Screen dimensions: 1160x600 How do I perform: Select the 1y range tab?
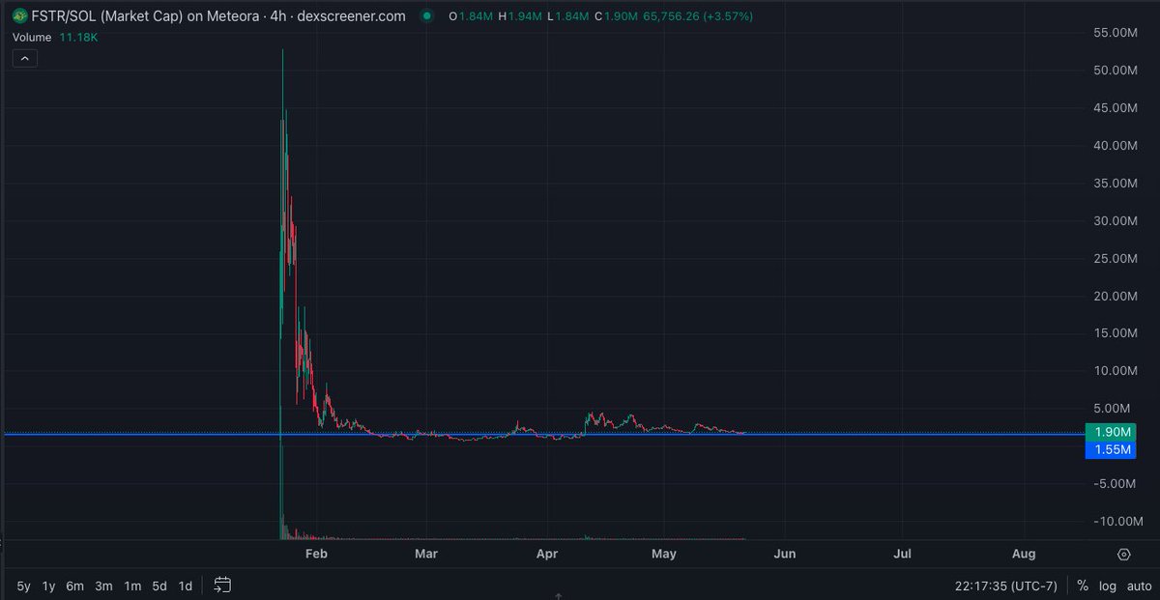click(x=47, y=585)
